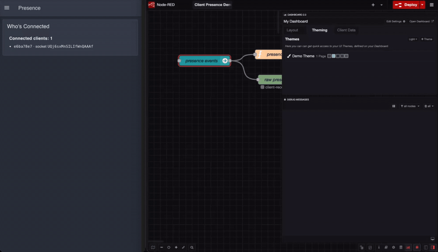This screenshot has height=252, width=438.
Task: Click the split sidebar layout icon
Action: click(426, 247)
